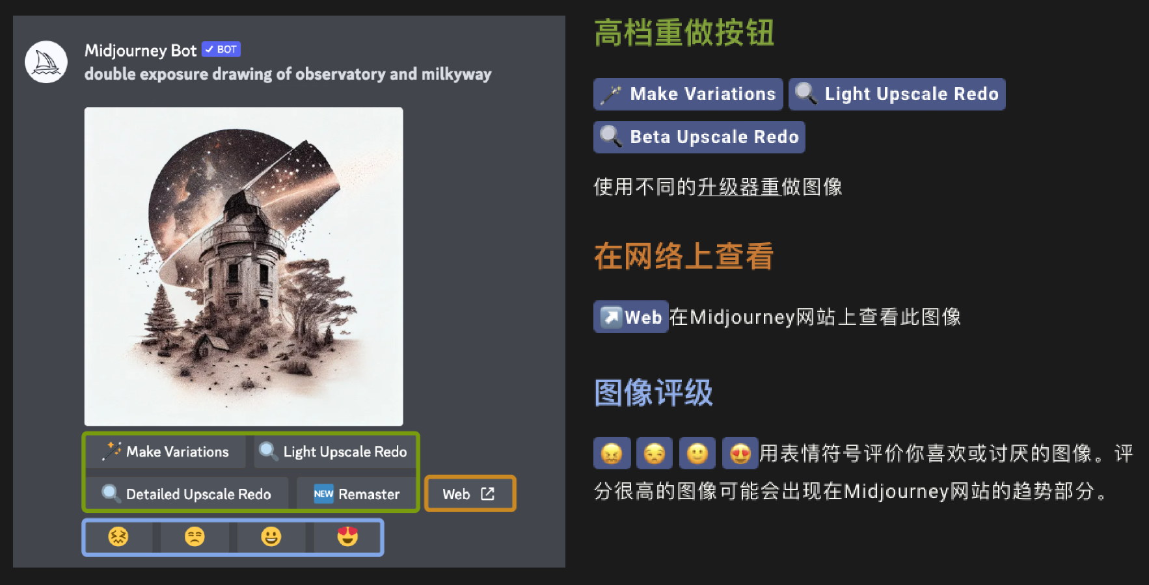Rate the image with the smiling emoji in the Discord message
This screenshot has width=1149, height=585.
[x=271, y=537]
